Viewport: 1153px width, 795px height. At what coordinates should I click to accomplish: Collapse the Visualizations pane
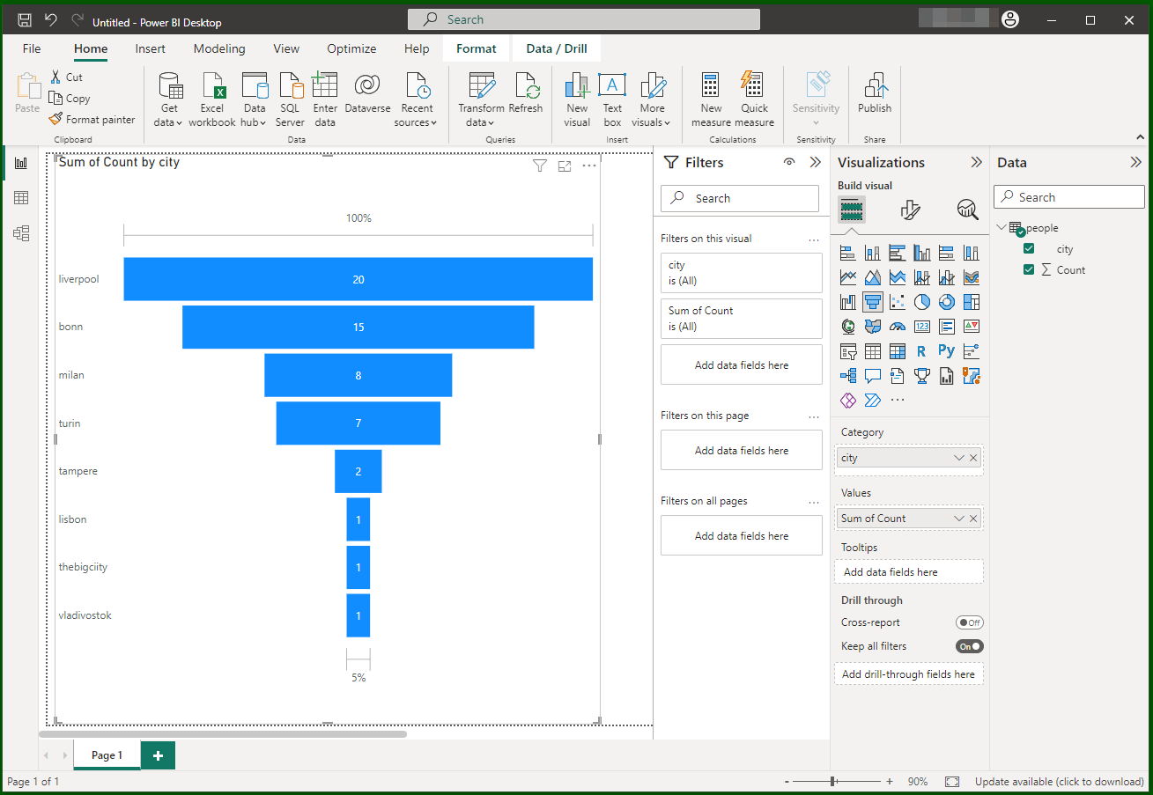pos(976,162)
